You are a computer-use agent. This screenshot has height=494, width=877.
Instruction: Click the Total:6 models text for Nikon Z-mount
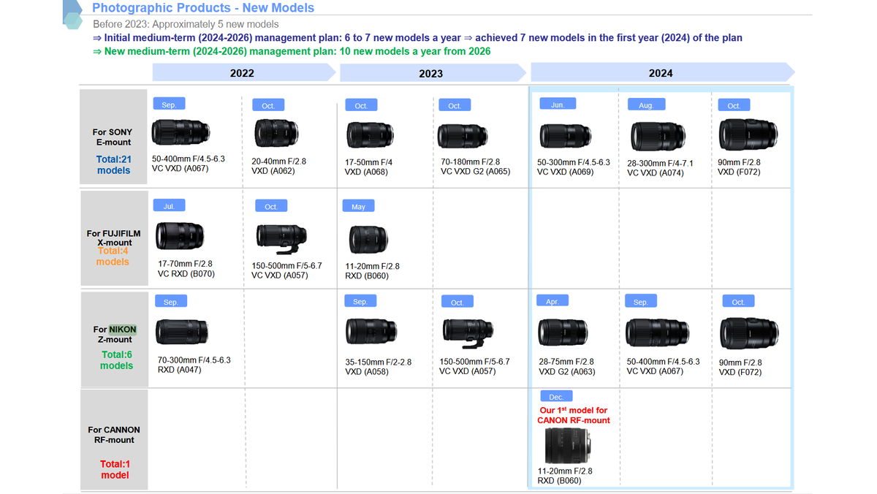[115, 360]
